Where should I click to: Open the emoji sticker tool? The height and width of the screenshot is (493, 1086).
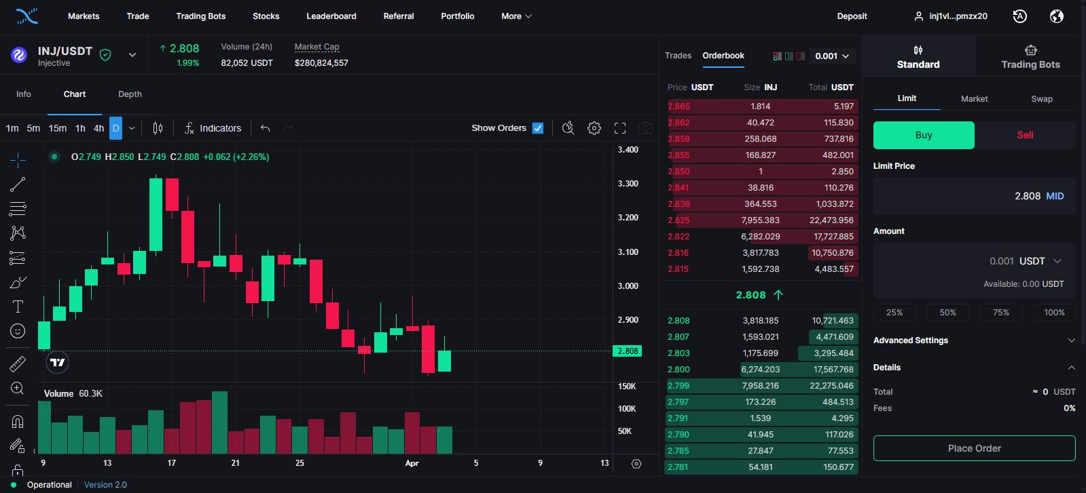click(x=18, y=331)
